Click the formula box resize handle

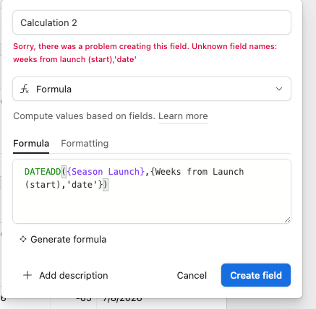[x=287, y=220]
